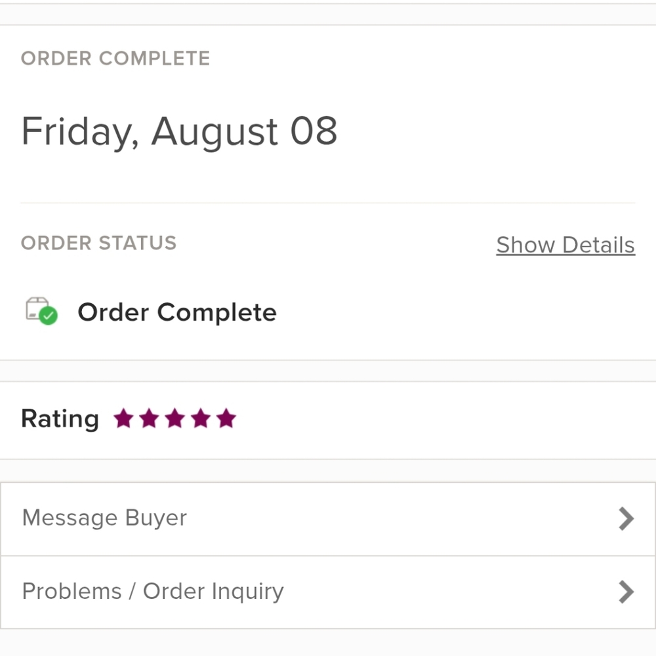Image resolution: width=656 pixels, height=656 pixels.
Task: Click the ORDER COMPLETE header label
Action: [115, 58]
